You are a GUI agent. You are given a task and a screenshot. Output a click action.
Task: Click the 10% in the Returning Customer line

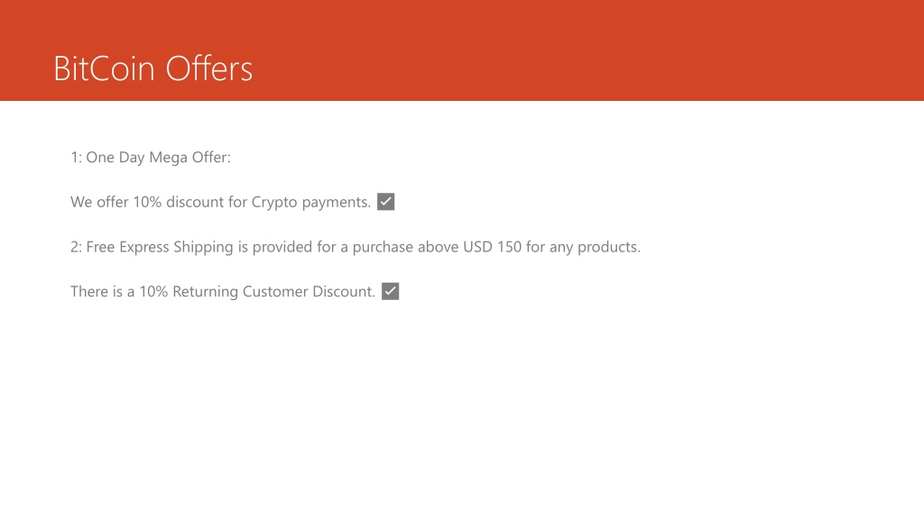(153, 291)
